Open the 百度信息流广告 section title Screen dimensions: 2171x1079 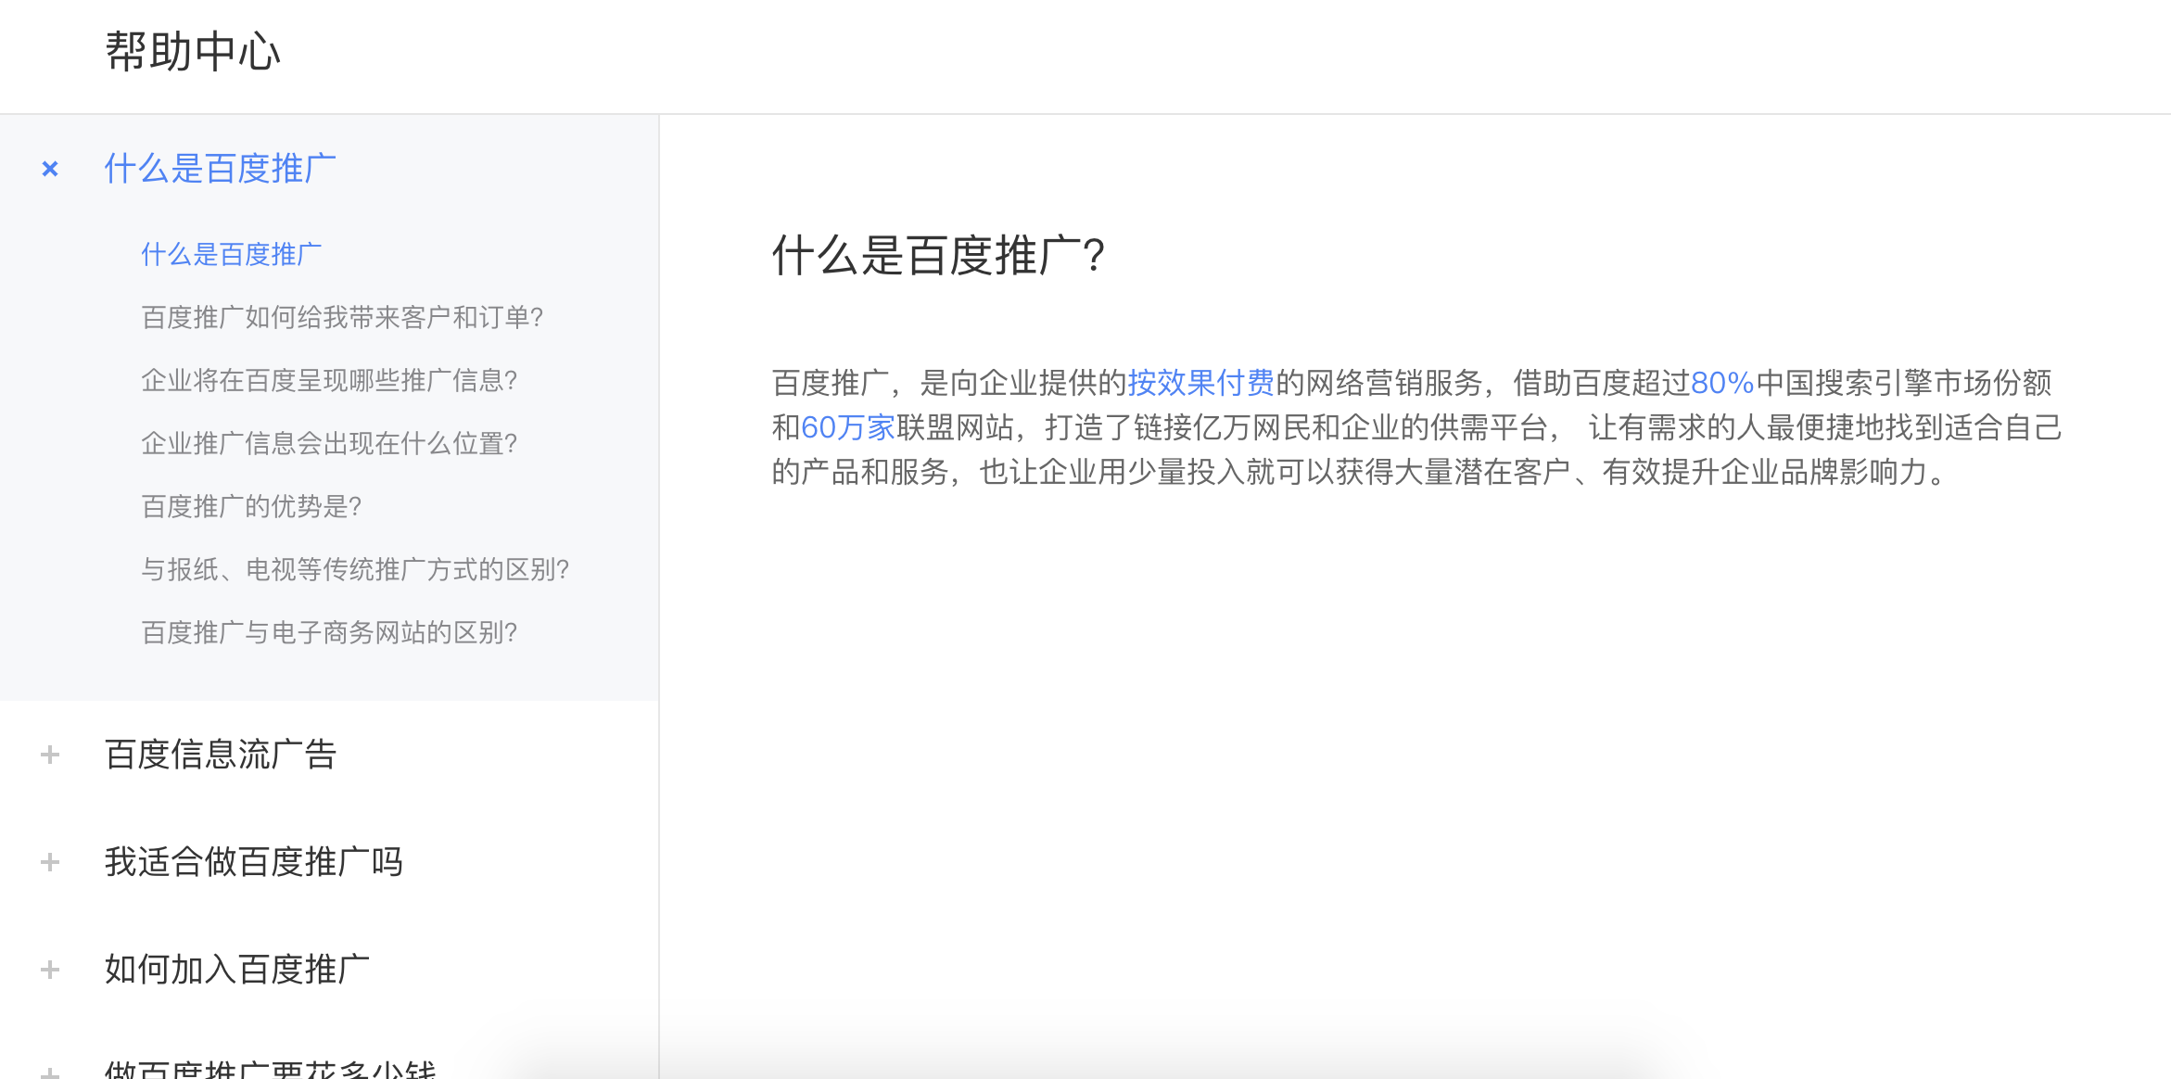coord(220,755)
